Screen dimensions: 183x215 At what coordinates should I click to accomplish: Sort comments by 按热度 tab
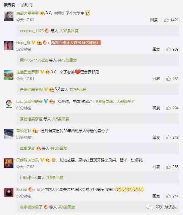pyautogui.click(x=9, y=5)
